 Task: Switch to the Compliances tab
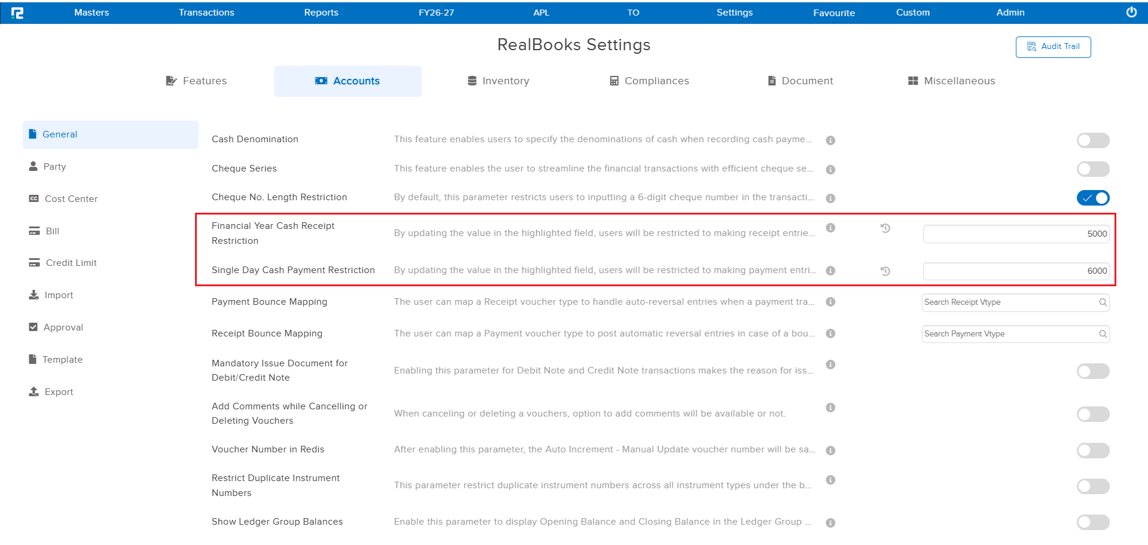[x=649, y=81]
